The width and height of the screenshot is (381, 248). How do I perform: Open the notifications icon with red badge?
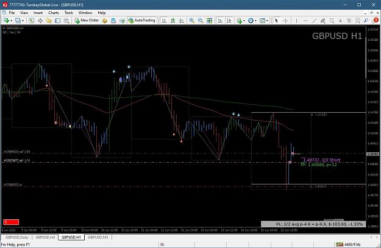coord(376,20)
